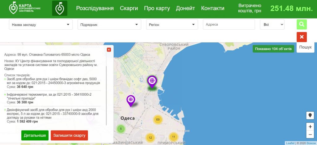Click the Карта коронавірусних закупівель logo

(x=24, y=8)
